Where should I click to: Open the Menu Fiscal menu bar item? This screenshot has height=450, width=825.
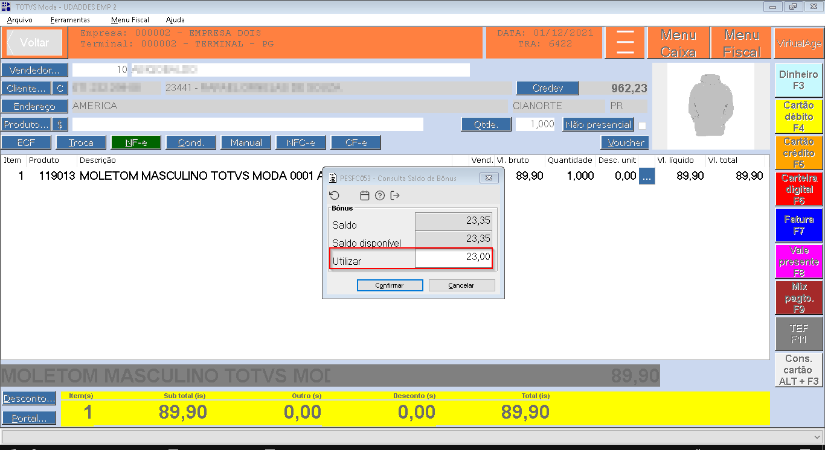130,20
